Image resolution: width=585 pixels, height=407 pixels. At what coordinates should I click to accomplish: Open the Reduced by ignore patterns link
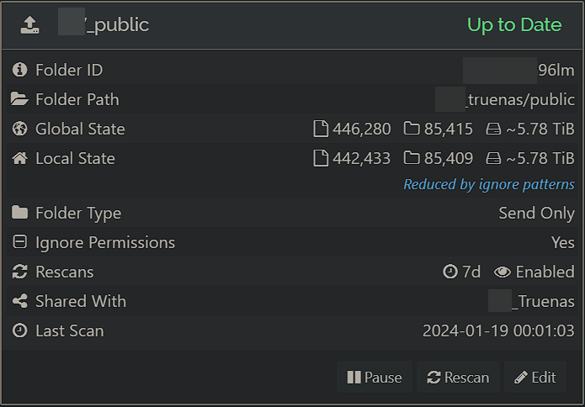tap(489, 184)
